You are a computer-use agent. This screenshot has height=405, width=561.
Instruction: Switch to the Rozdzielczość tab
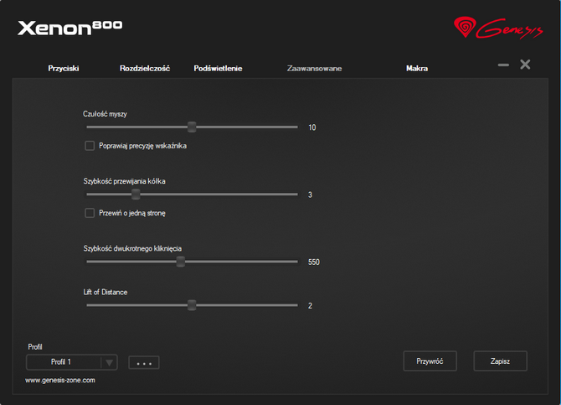click(x=145, y=68)
